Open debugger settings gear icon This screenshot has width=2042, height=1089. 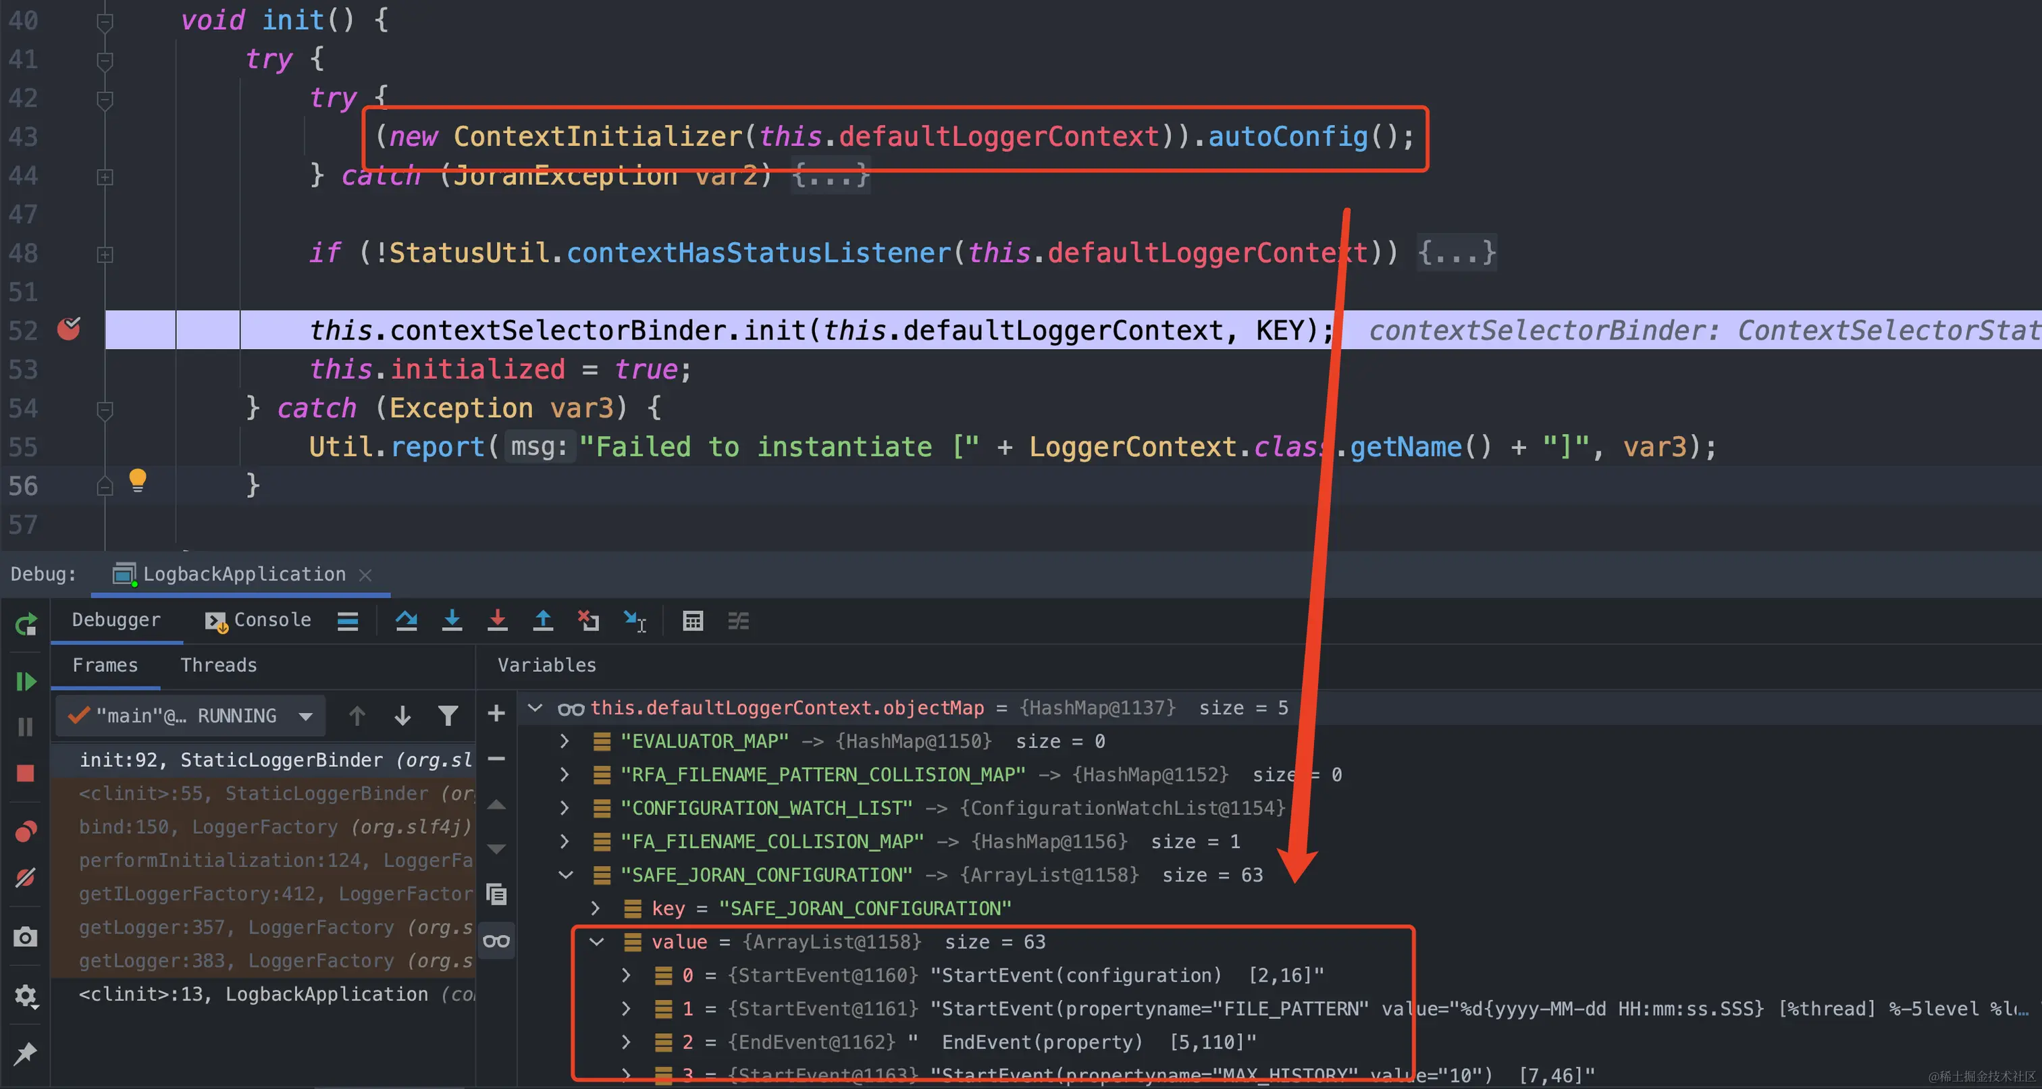point(26,995)
